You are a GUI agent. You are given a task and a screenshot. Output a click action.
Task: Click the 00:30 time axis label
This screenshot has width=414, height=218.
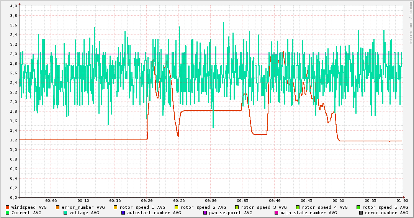[x=211, y=200]
